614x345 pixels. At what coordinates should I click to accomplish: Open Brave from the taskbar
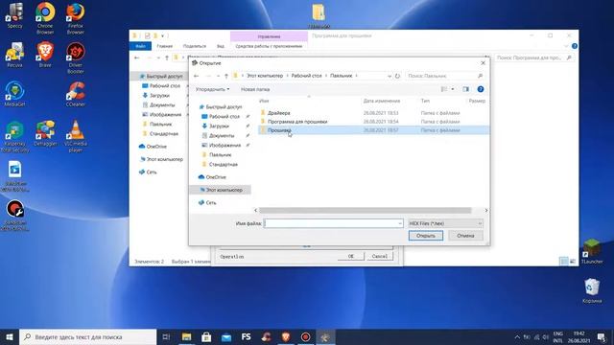point(286,336)
